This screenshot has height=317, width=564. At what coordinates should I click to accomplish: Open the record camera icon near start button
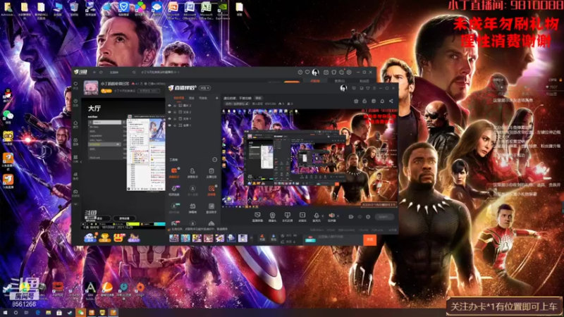[350, 217]
